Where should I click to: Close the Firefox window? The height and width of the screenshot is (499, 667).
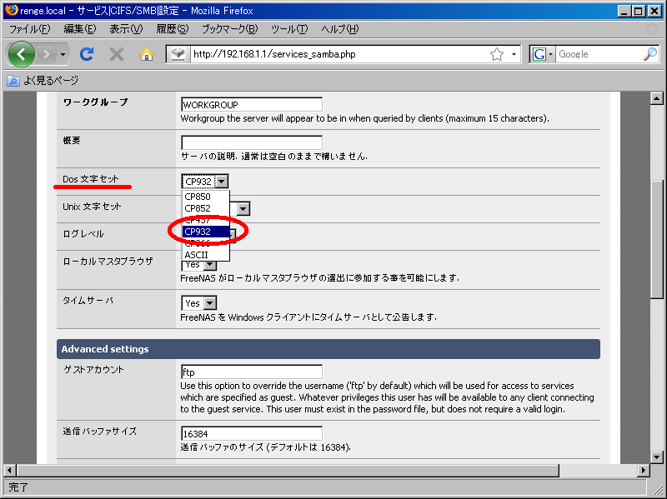(654, 11)
